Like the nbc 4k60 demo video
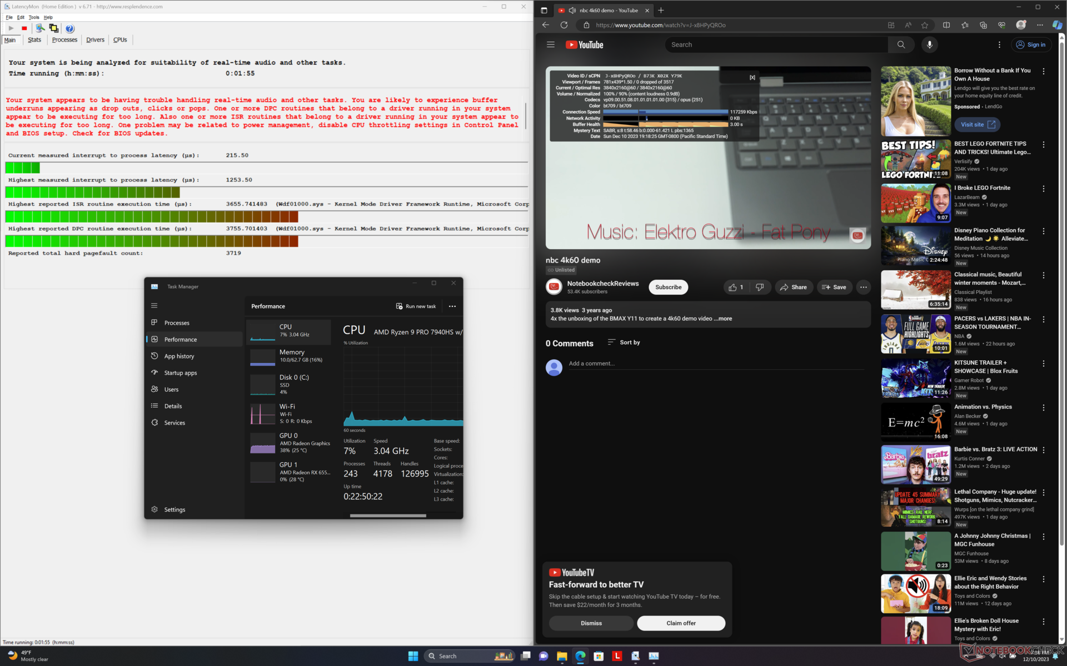The width and height of the screenshot is (1067, 666). pos(736,287)
